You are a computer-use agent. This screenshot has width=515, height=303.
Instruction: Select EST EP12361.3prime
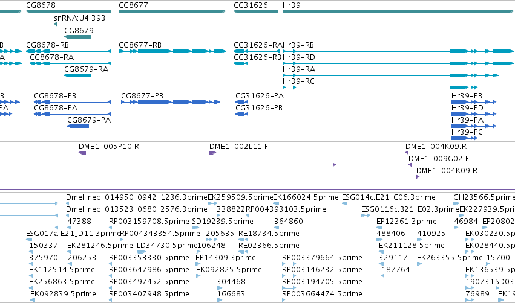[406, 222]
